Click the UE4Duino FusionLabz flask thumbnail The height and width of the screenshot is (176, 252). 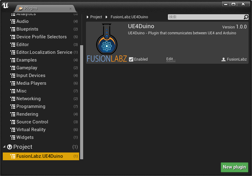click(107, 43)
